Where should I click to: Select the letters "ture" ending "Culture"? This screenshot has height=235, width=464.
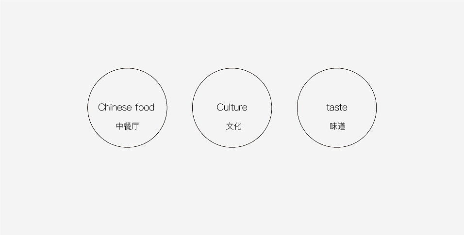(x=239, y=107)
